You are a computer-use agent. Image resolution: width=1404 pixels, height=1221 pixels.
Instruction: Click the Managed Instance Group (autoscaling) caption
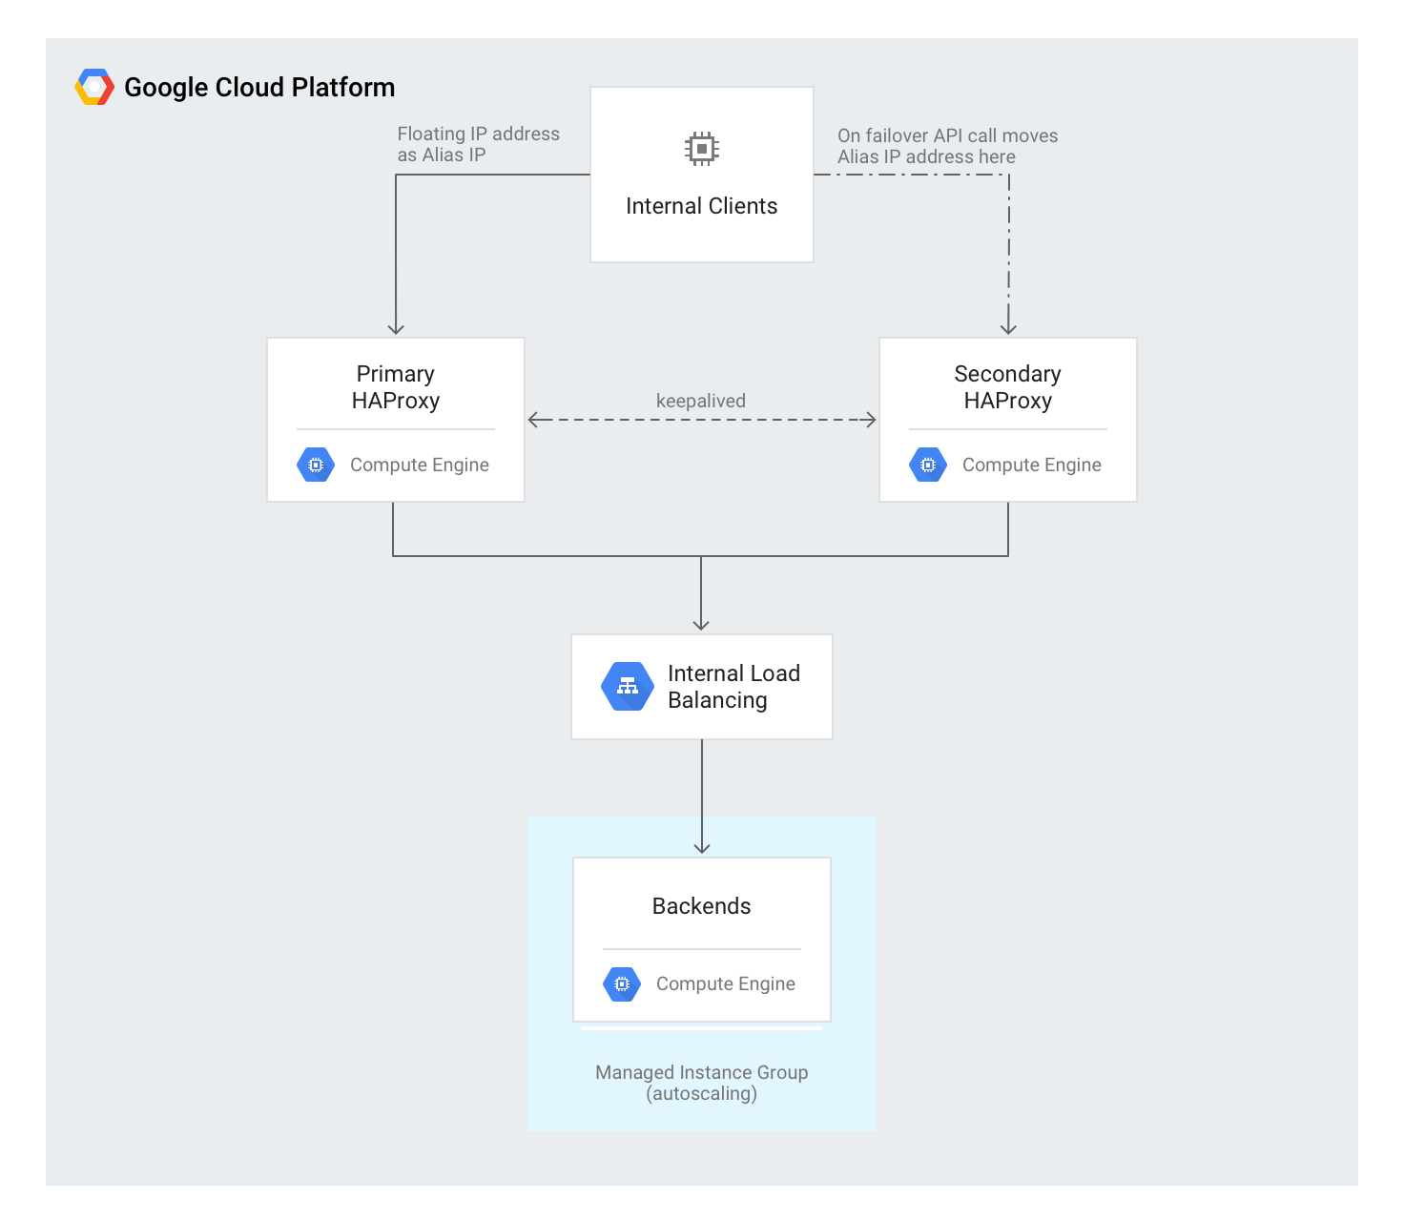702,1083
